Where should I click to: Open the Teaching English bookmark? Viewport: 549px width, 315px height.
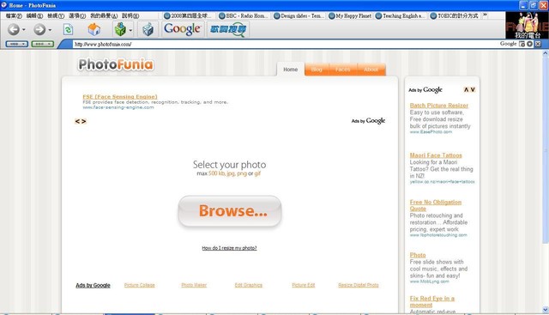(401, 15)
